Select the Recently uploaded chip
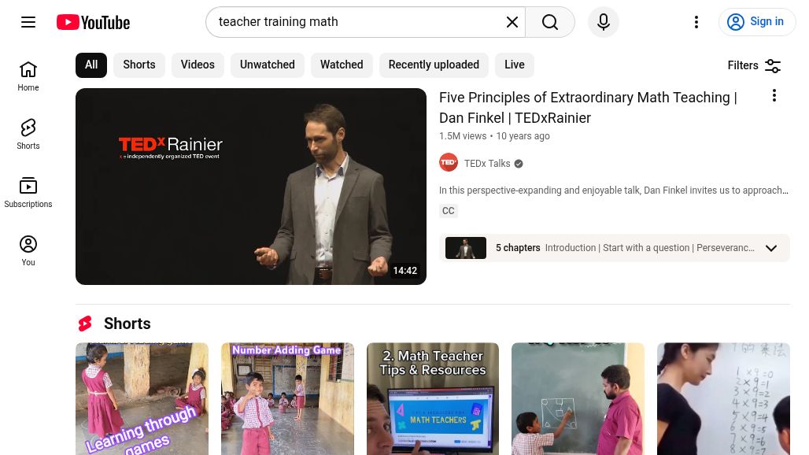The width and height of the screenshot is (809, 455). pos(434,65)
